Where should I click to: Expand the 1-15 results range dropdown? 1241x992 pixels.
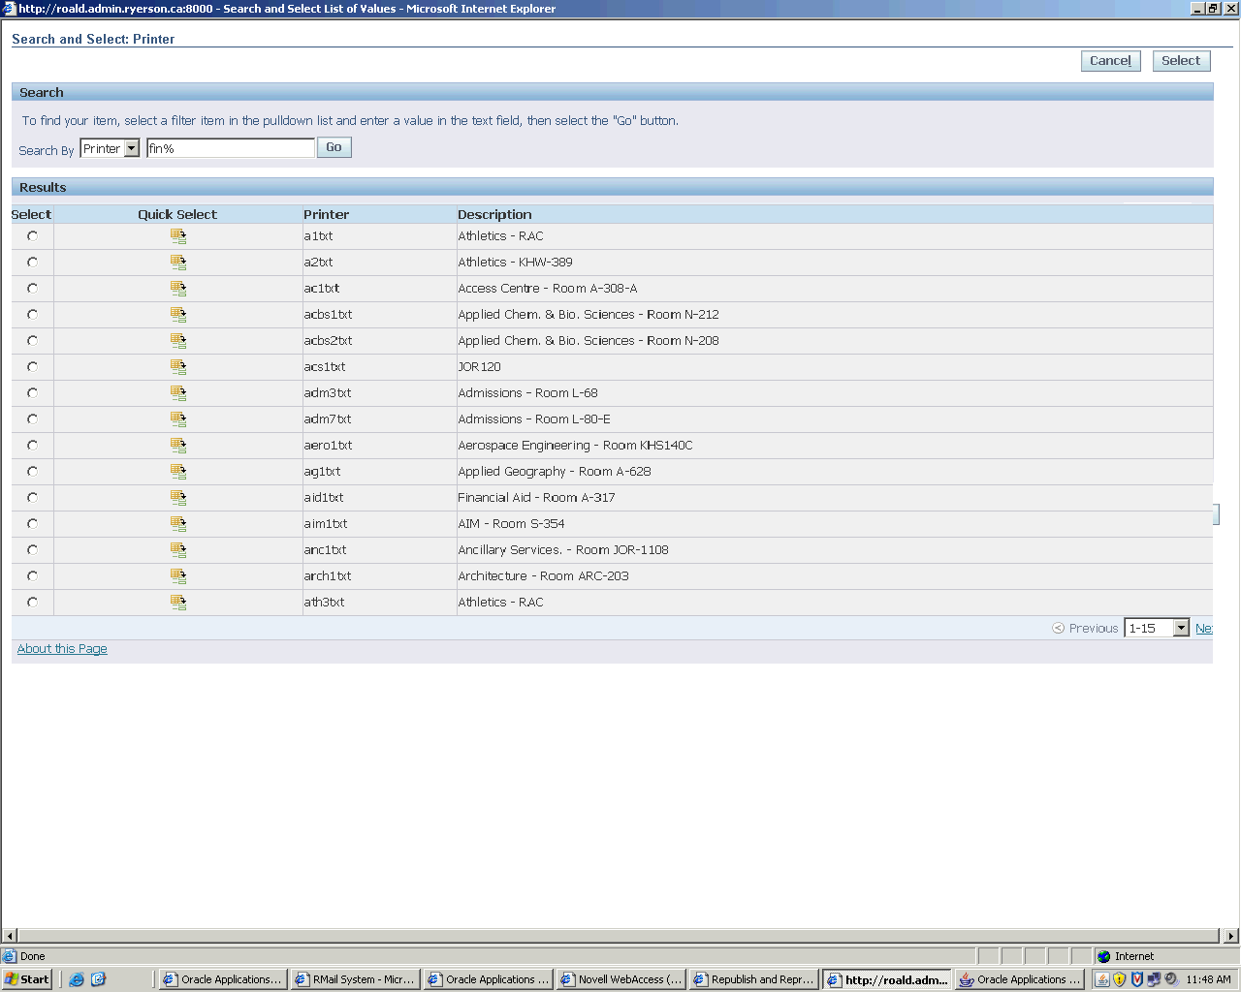1180,628
